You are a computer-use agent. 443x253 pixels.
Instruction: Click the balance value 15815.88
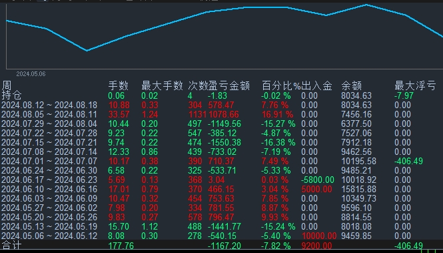pyautogui.click(x=359, y=190)
